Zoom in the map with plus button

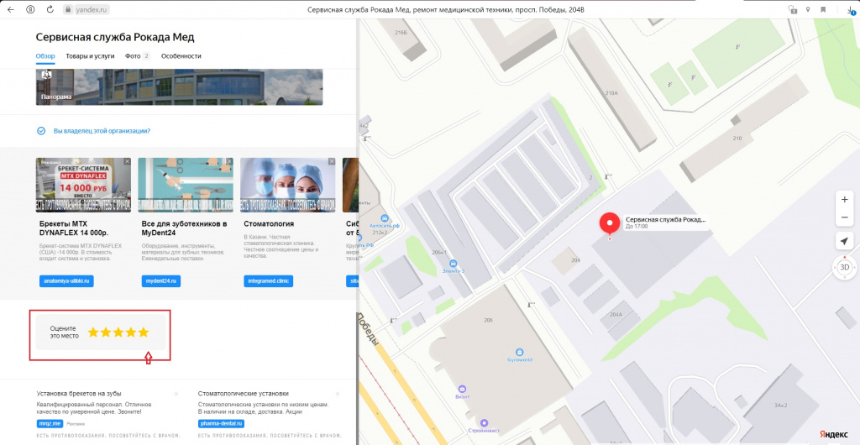[x=845, y=200]
